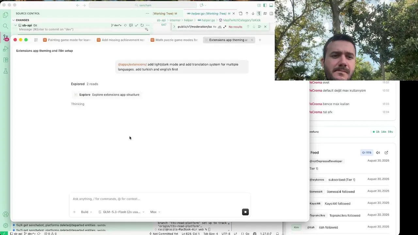Toggle TTS in the Feed panel
This screenshot has height=235, width=418.
pyautogui.click(x=367, y=153)
